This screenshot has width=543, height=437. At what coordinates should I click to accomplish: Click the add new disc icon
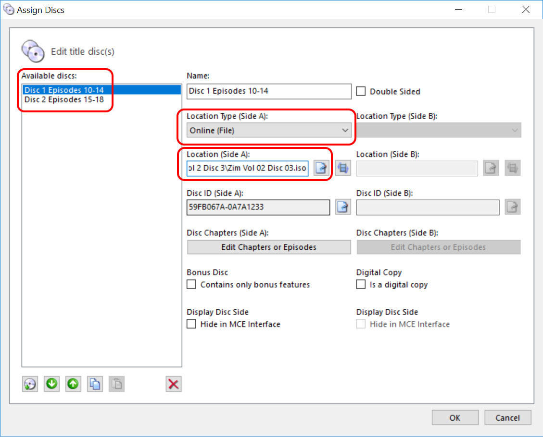[x=30, y=384]
